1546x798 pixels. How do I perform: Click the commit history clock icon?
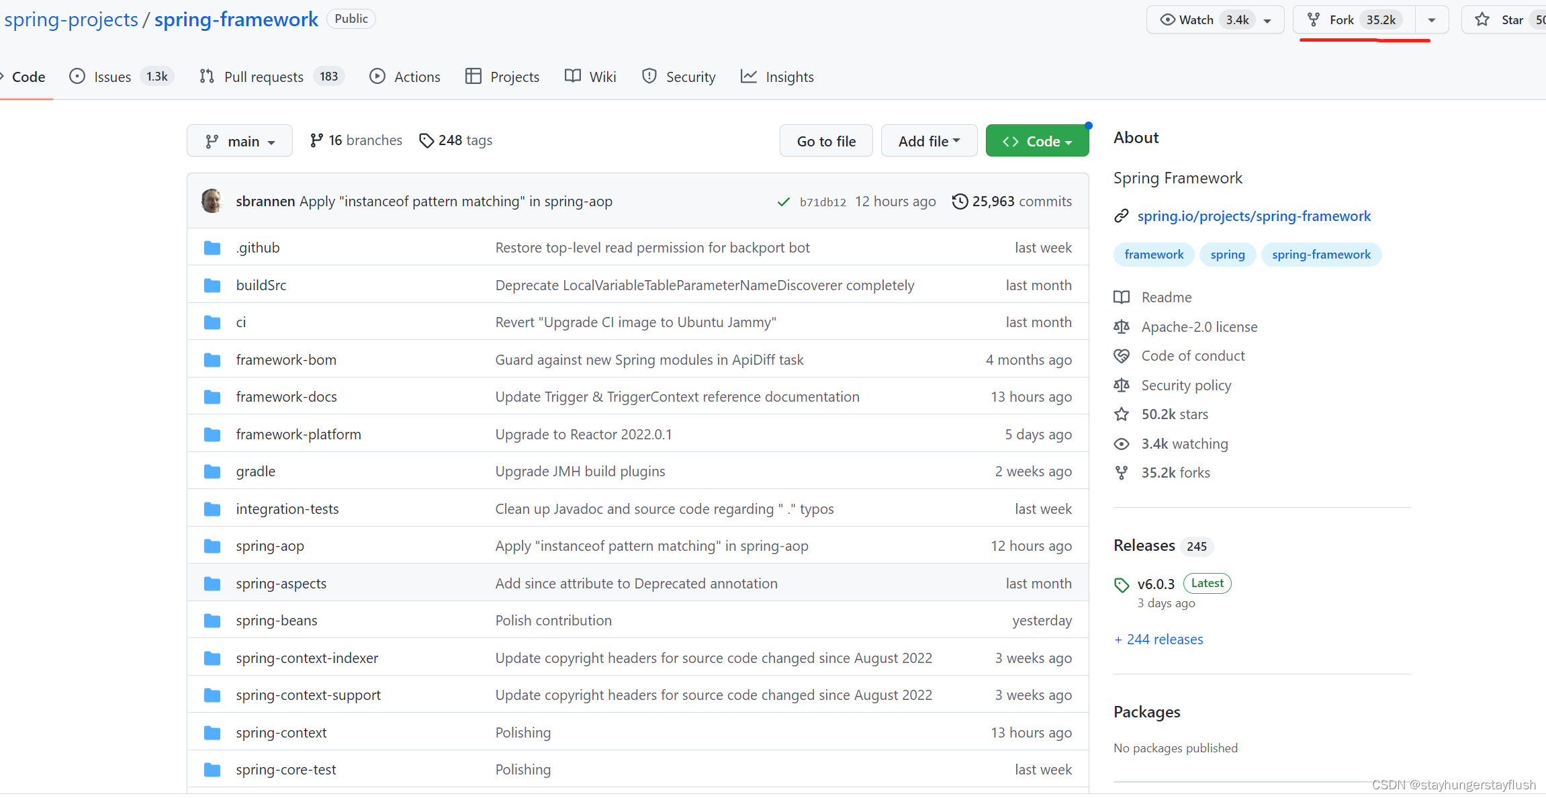click(x=960, y=202)
